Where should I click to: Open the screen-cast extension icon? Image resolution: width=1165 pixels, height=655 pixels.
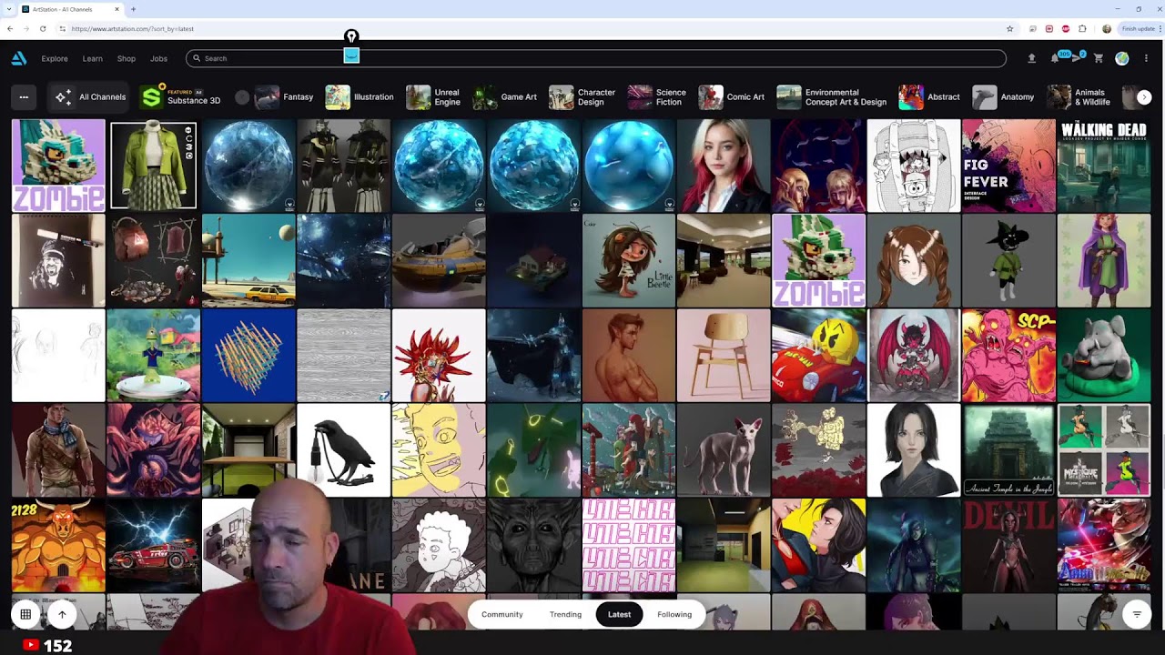(x=1032, y=28)
